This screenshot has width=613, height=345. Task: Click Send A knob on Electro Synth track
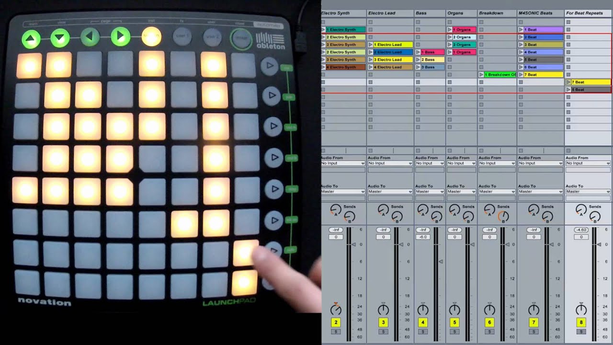(x=336, y=209)
